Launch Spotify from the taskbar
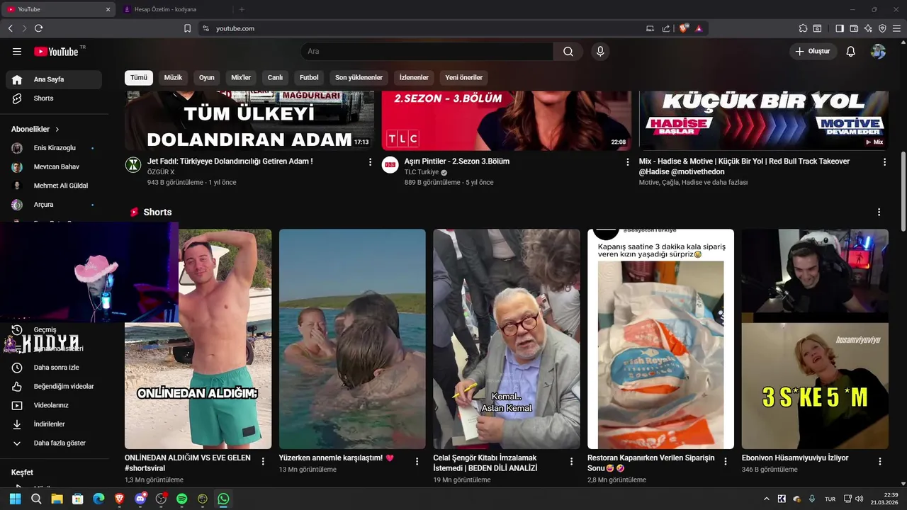907x510 pixels. 182,499
